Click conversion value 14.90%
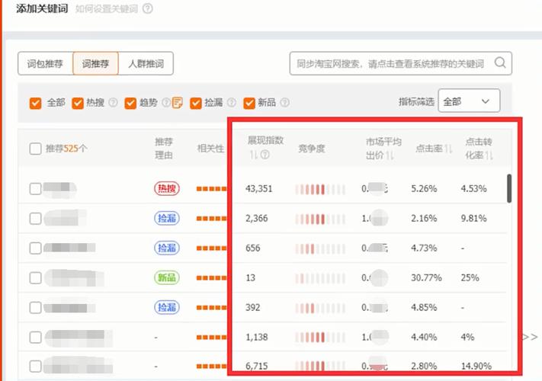542x381 pixels. coord(476,367)
